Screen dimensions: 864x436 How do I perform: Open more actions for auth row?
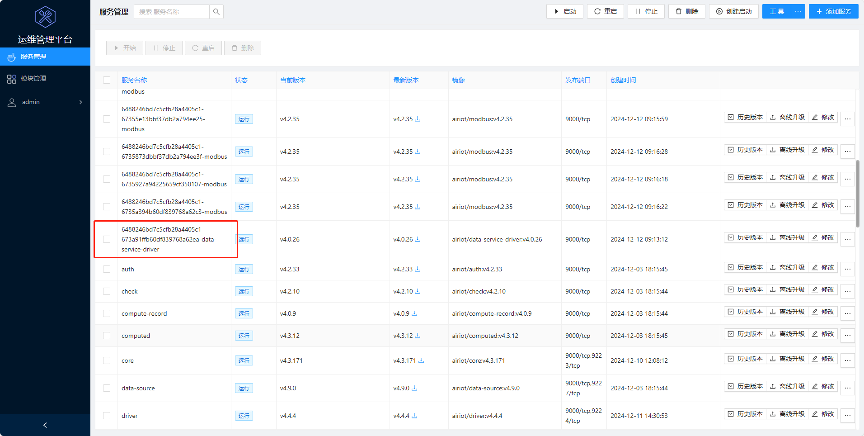(848, 269)
